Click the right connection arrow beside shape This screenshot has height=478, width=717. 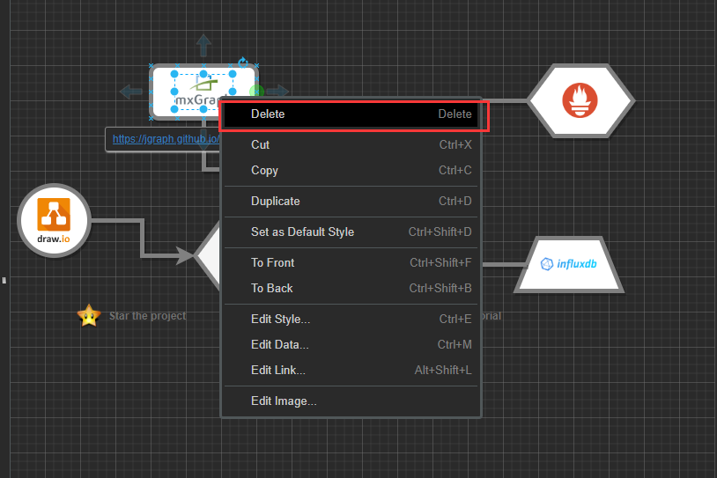click(x=277, y=92)
